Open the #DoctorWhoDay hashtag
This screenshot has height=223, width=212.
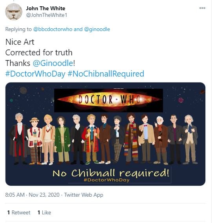[x=35, y=74]
